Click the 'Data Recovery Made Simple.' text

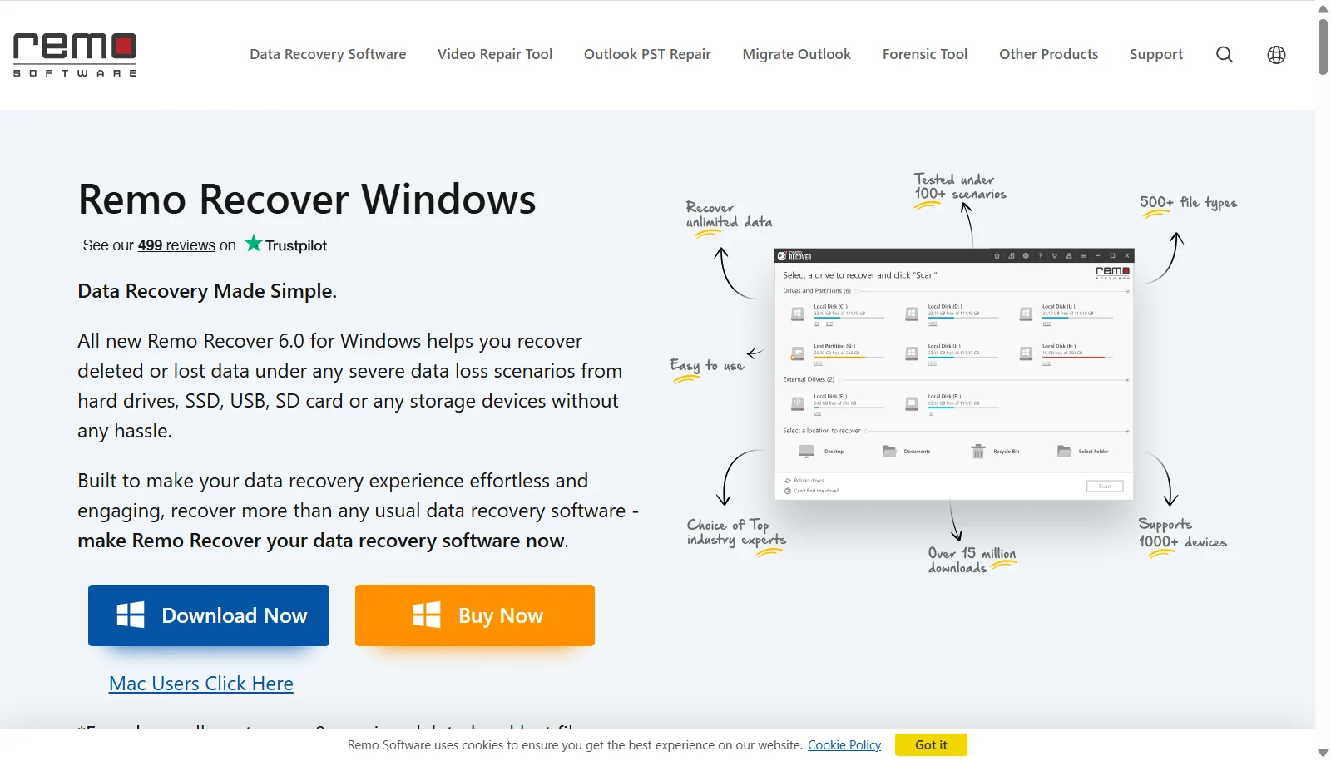click(207, 291)
